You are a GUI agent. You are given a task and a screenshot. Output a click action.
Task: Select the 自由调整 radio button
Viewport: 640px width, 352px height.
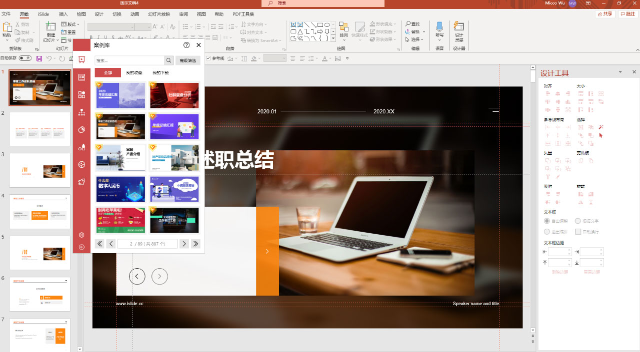[x=547, y=221]
